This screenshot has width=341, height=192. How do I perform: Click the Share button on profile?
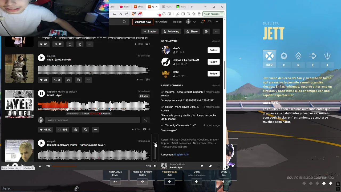click(x=192, y=31)
